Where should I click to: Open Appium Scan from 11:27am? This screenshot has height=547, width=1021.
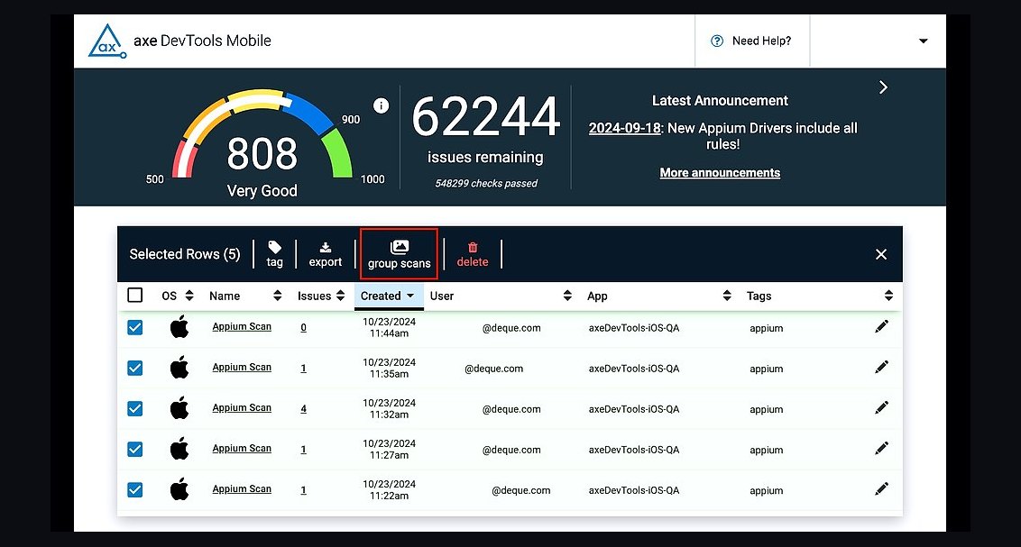pos(242,448)
